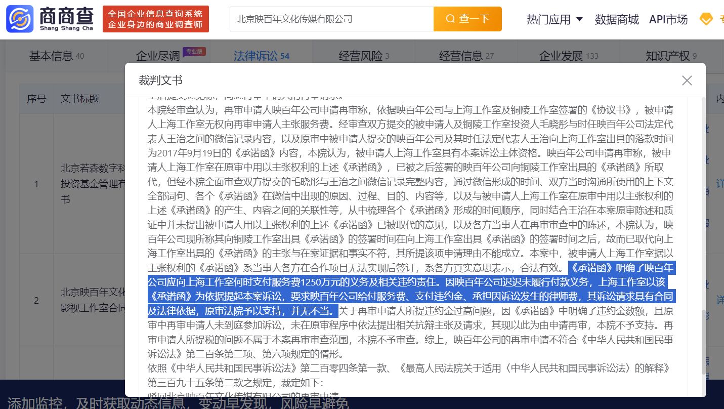Click the 文书标题 column header
The width and height of the screenshot is (724, 409).
click(x=80, y=99)
